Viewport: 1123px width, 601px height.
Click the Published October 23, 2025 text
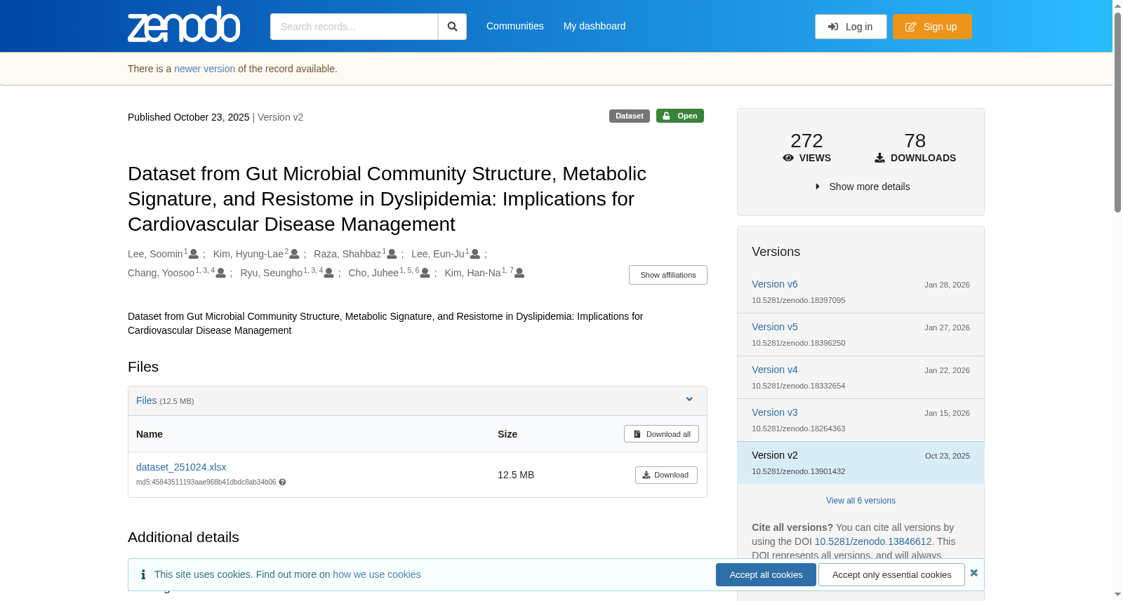click(189, 117)
